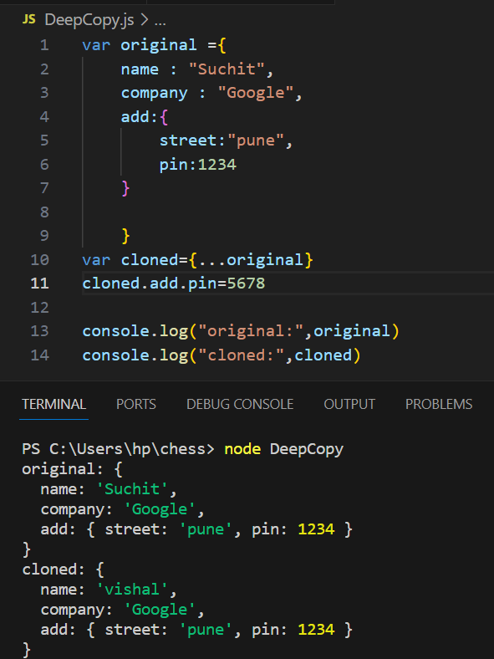This screenshot has width=494, height=659.
Task: Open DeepCopy.js breadcrumb item
Action: (89, 20)
